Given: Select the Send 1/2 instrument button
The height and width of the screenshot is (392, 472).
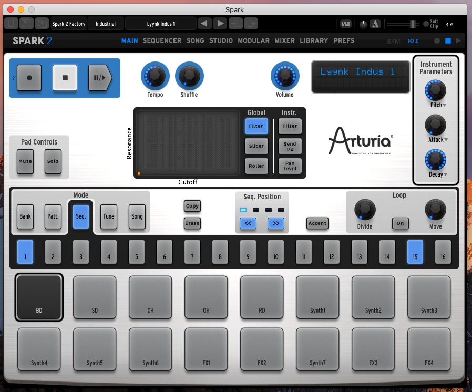Looking at the screenshot, I should point(290,146).
